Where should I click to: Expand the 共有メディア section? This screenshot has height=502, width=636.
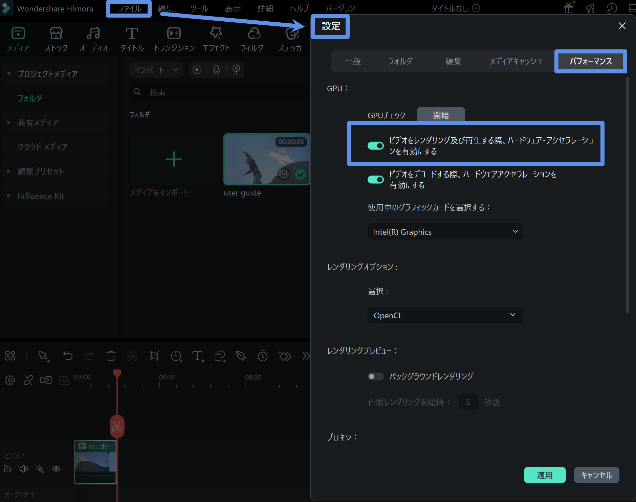click(9, 122)
